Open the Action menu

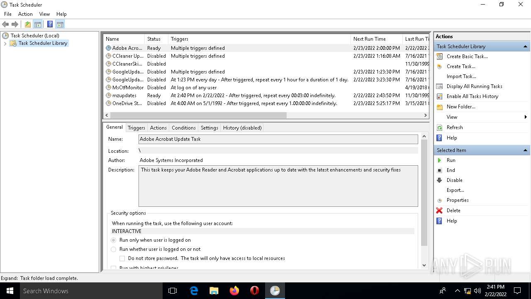coord(25,14)
